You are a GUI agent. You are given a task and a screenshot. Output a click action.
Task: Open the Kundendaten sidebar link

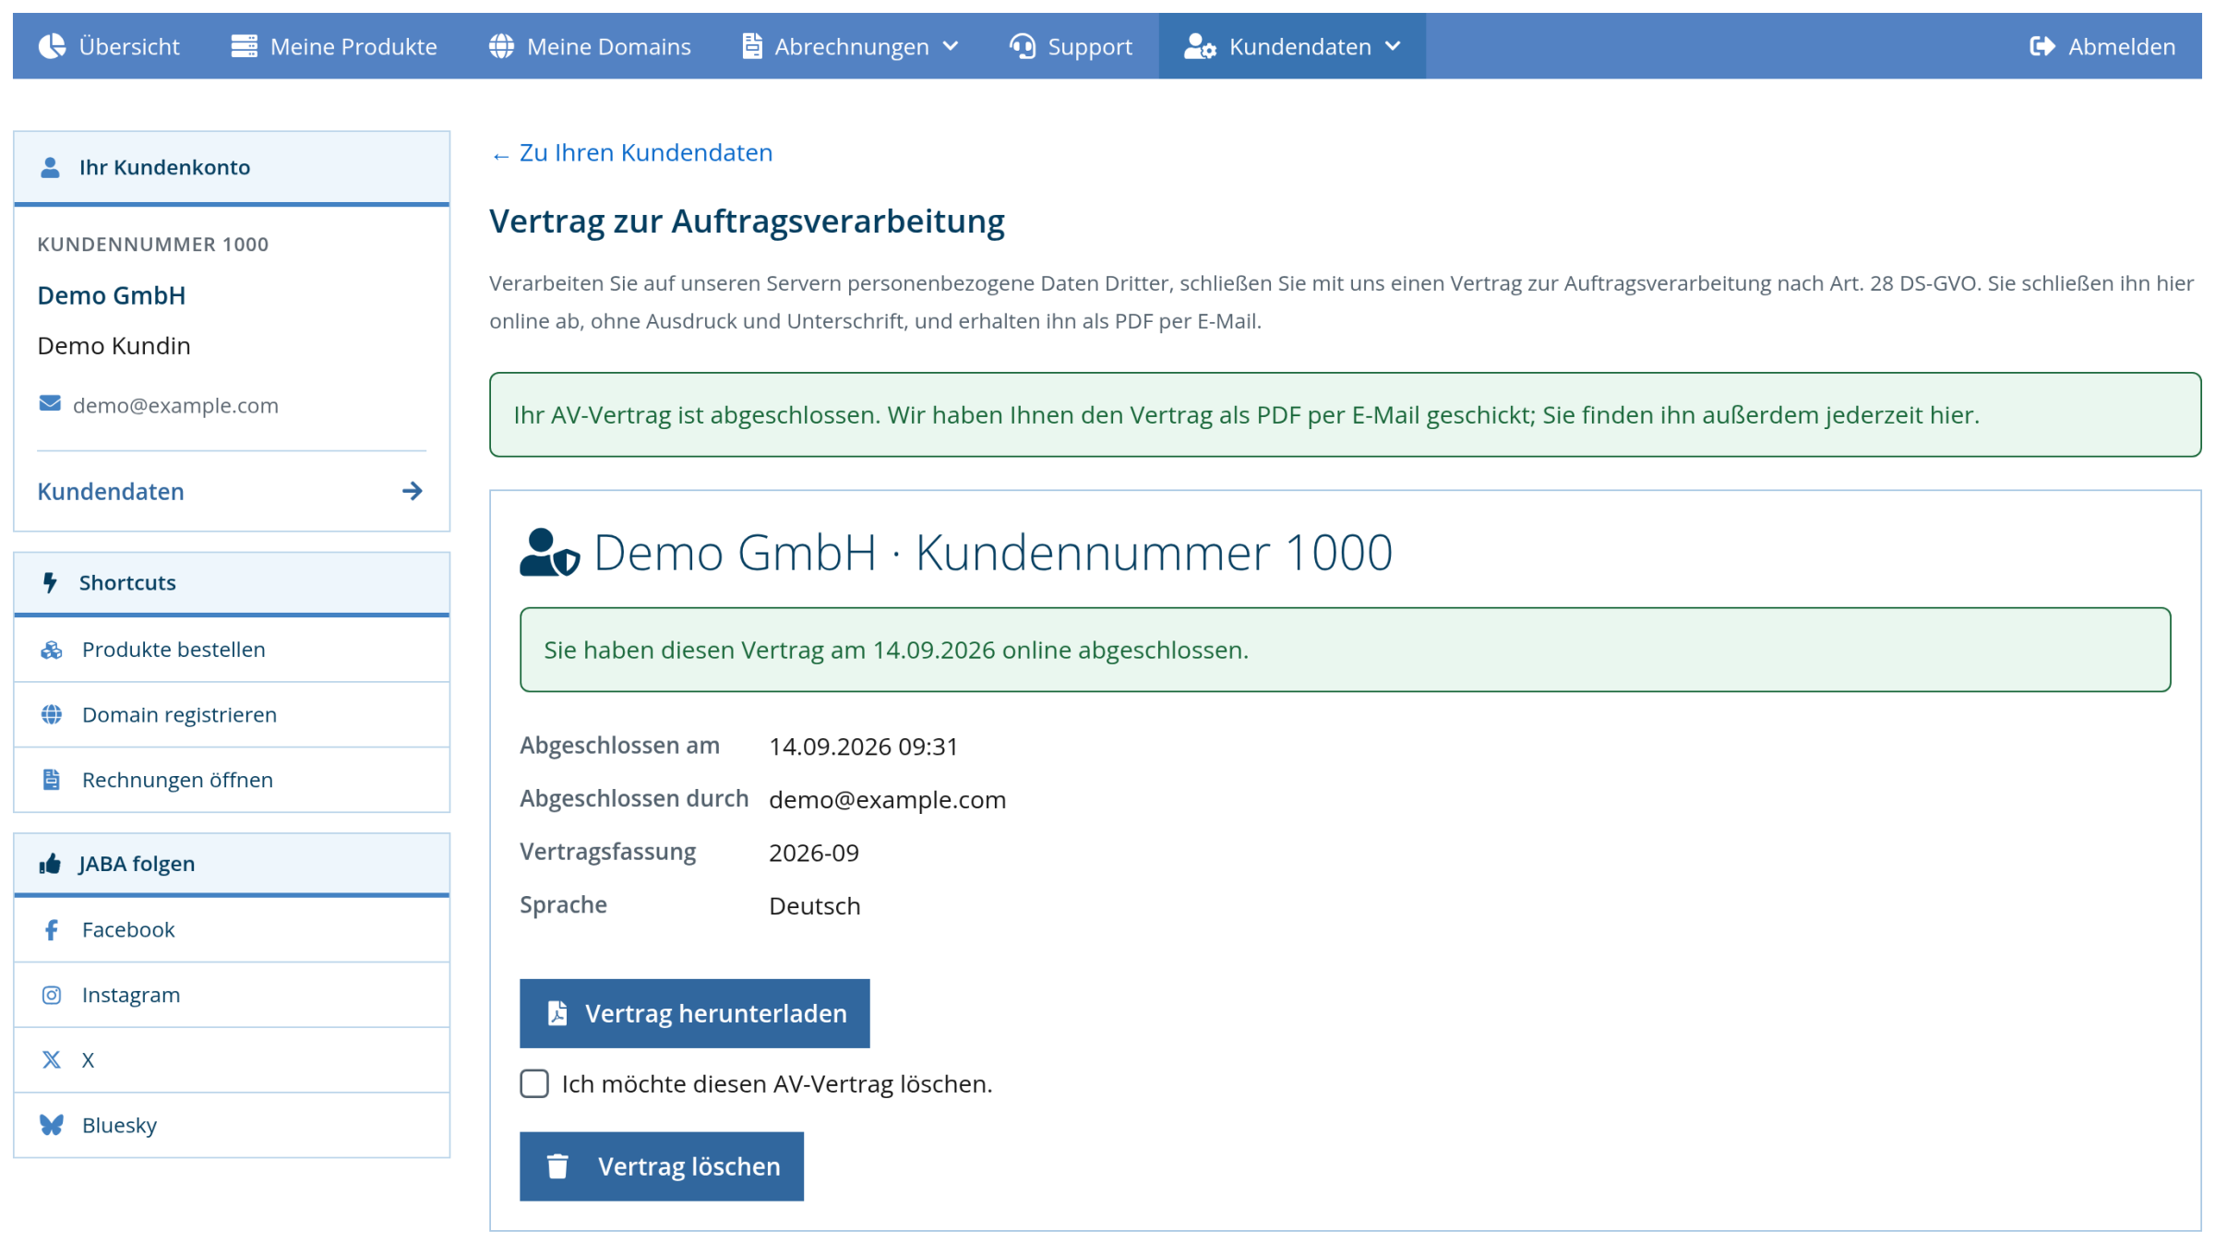231,491
